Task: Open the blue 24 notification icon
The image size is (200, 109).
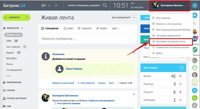Action: (195, 39)
